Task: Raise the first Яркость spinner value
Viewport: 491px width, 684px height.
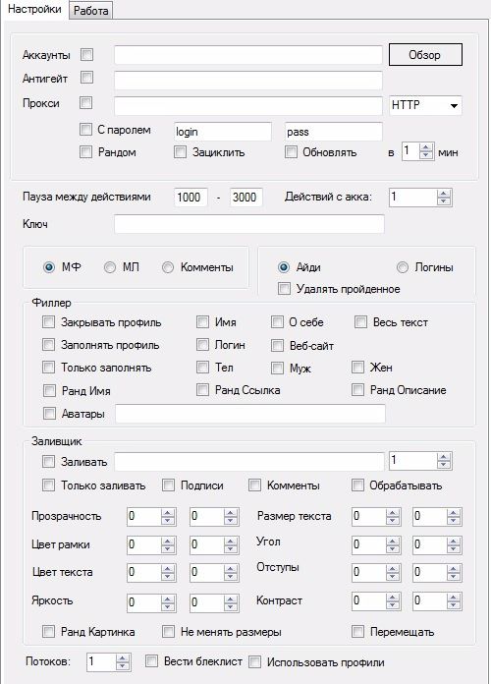Action: click(x=168, y=598)
